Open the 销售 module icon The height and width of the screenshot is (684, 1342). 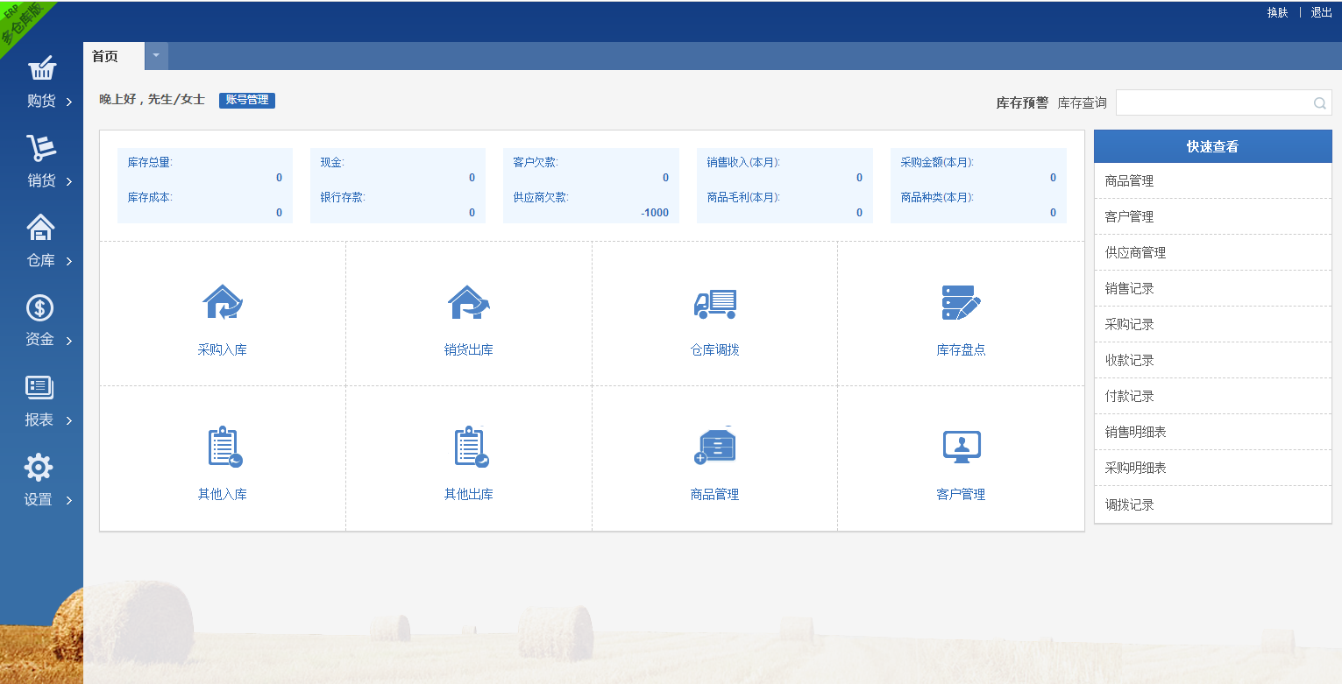click(39, 151)
